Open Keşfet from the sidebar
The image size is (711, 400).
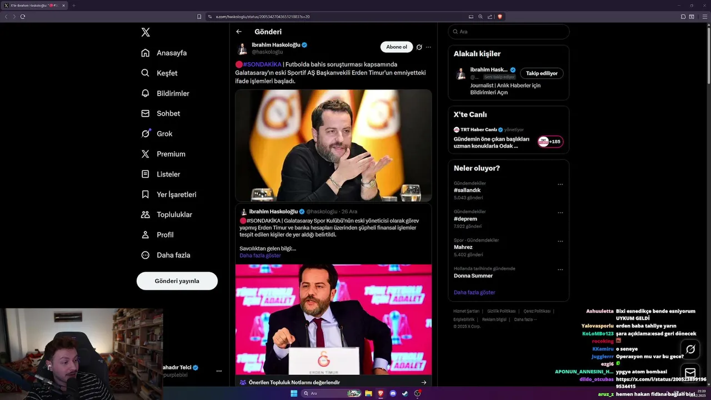tap(159, 73)
